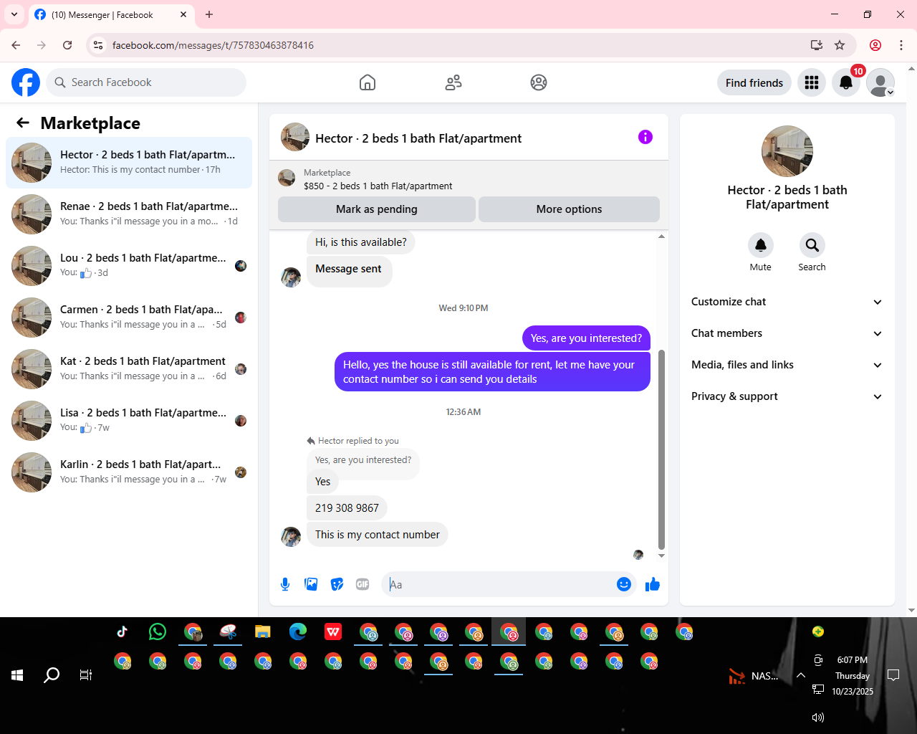Expand Media, files and links section
The height and width of the screenshot is (734, 917).
787,365
